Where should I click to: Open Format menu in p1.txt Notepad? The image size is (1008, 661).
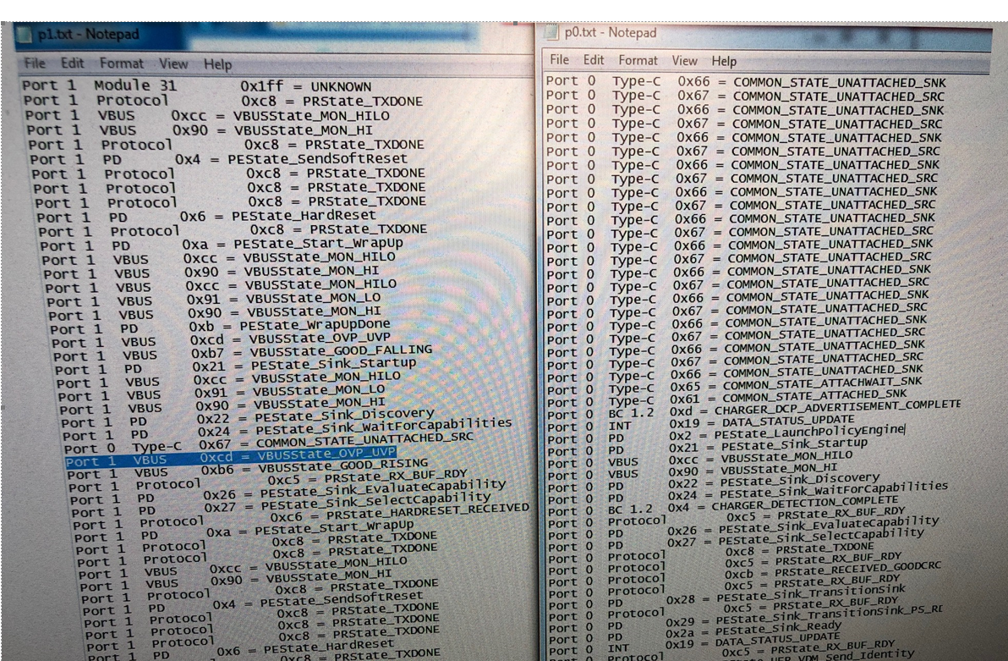click(121, 63)
